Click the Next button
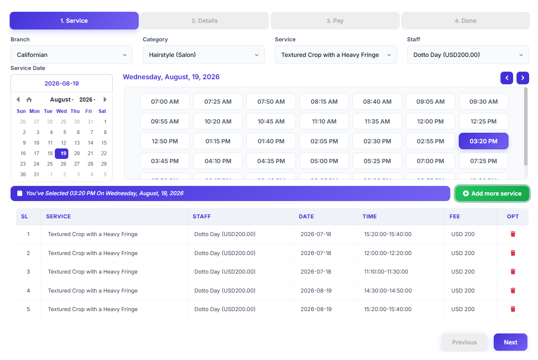This screenshot has height=360, width=538. coord(511,342)
